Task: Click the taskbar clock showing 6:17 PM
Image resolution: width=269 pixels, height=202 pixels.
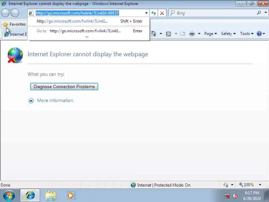Action: (252, 196)
